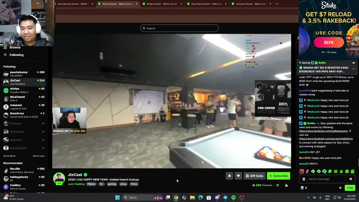Open File Explorer from taskbar
This screenshot has width=359, height=202.
click(x=192, y=198)
